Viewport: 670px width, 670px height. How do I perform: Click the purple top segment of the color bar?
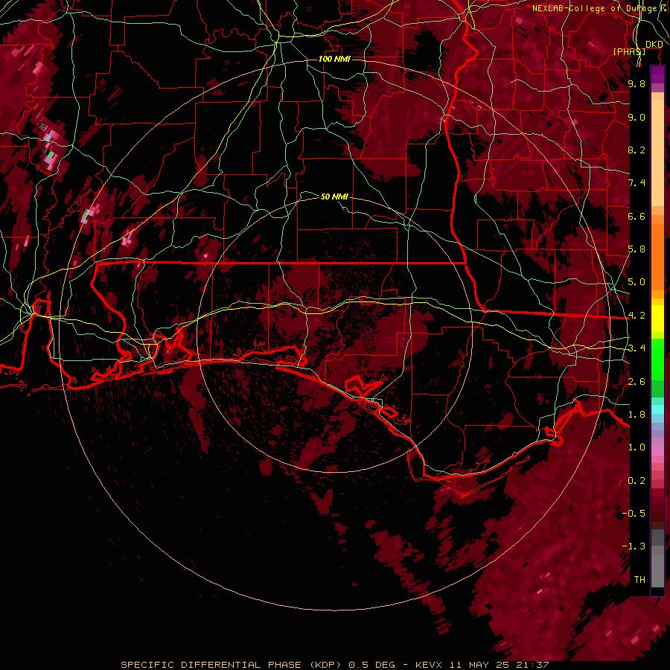tap(657, 74)
